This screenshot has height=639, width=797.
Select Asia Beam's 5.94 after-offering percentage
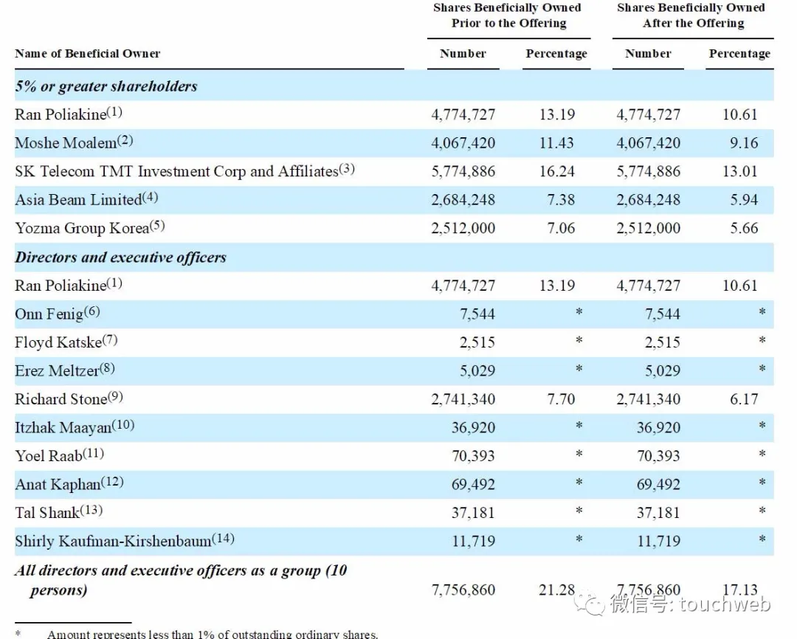(x=744, y=200)
